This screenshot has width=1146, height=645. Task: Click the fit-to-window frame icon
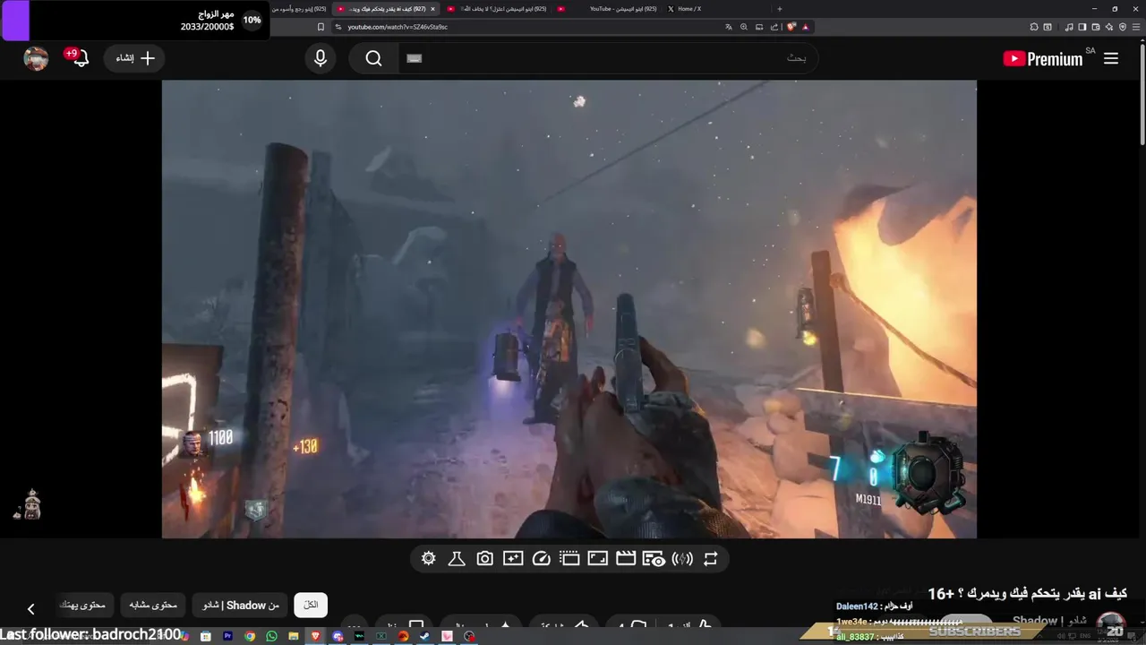(x=597, y=559)
